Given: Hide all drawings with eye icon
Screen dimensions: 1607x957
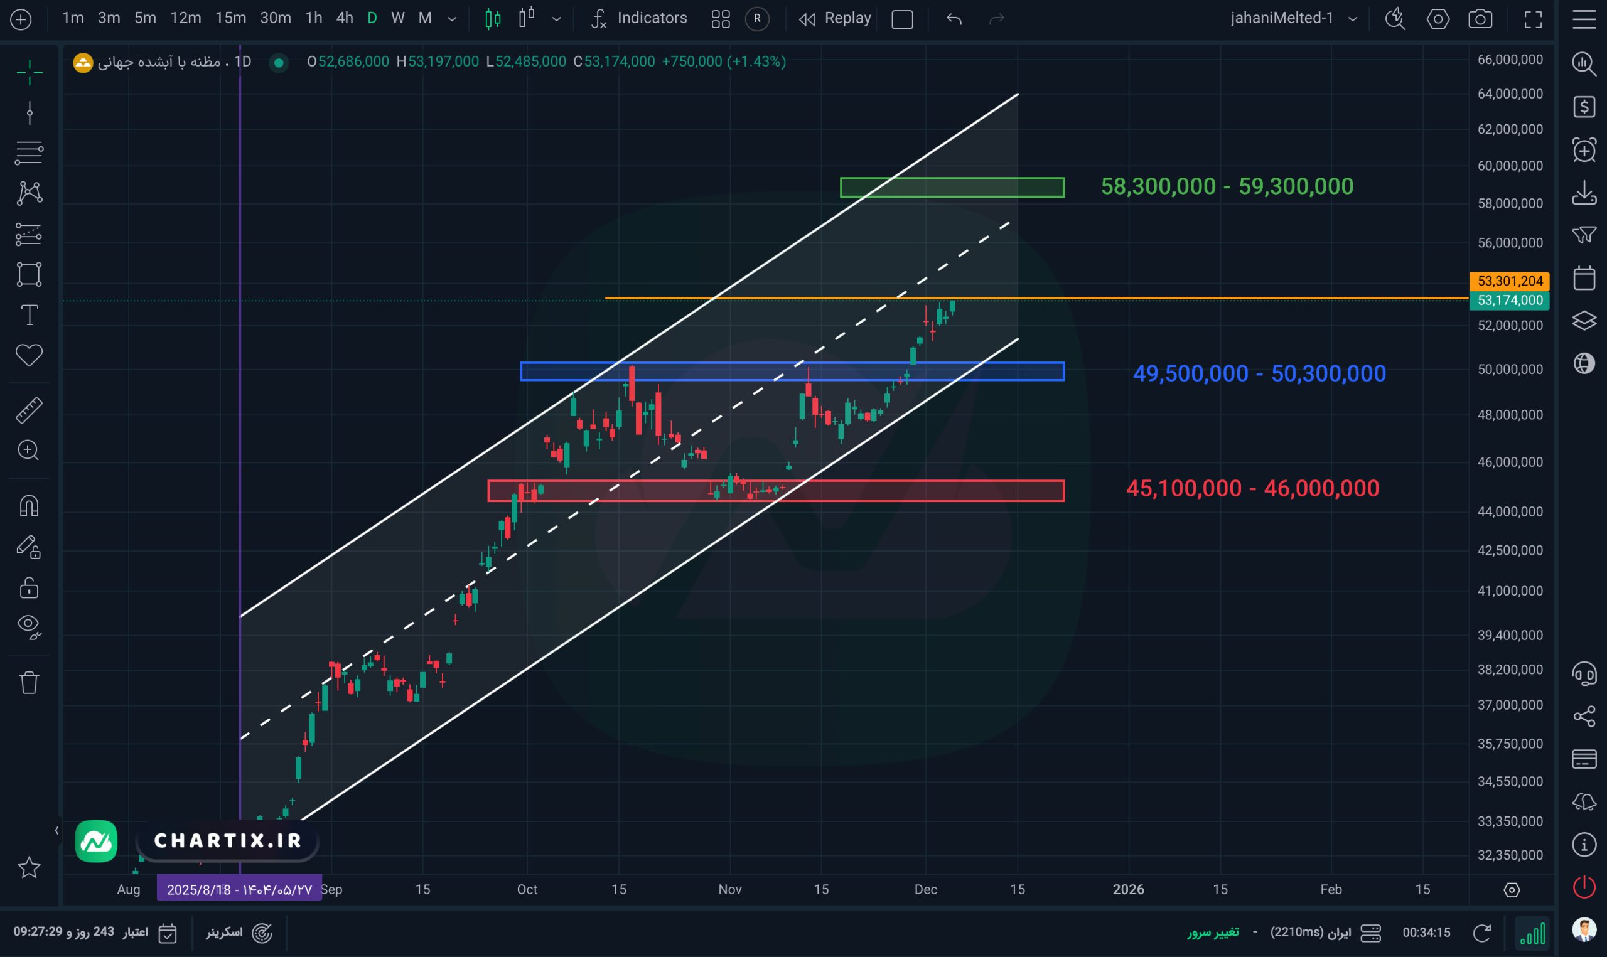Looking at the screenshot, I should click(29, 626).
